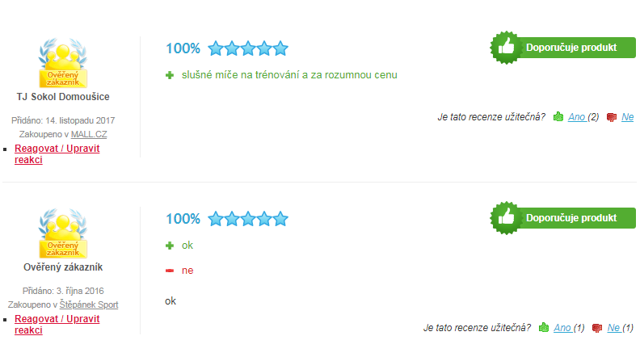Screen dimensions: 640x357
Task: Click green plus icon beside 'ok' in second review
Action: click(x=170, y=246)
